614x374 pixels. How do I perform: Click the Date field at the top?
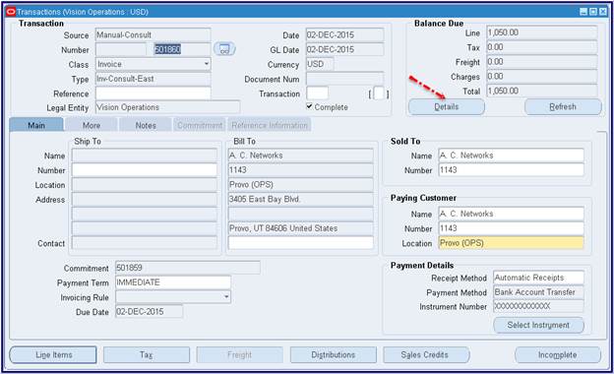(344, 34)
